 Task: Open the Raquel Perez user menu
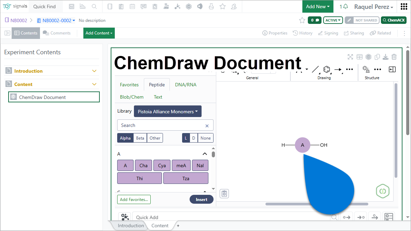coord(373,7)
